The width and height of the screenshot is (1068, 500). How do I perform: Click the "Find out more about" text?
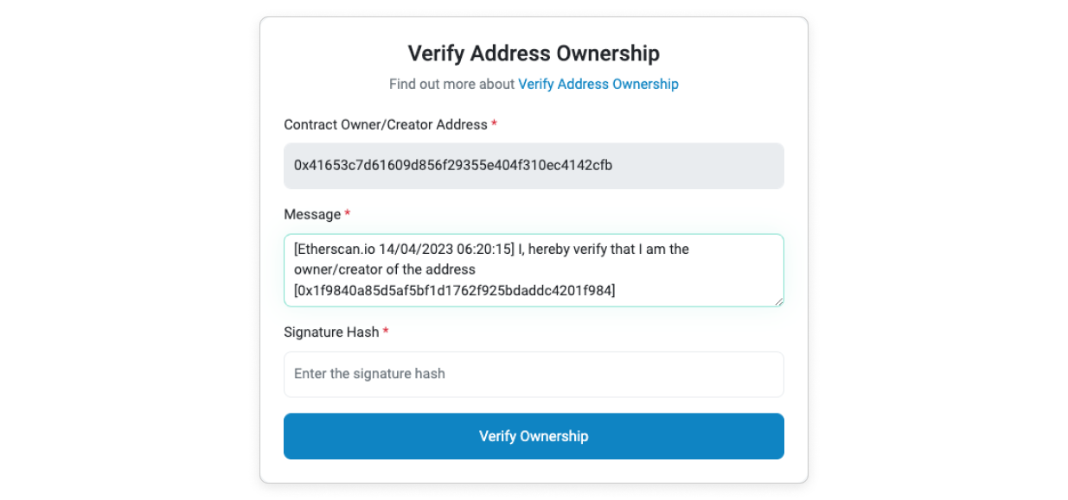click(451, 84)
